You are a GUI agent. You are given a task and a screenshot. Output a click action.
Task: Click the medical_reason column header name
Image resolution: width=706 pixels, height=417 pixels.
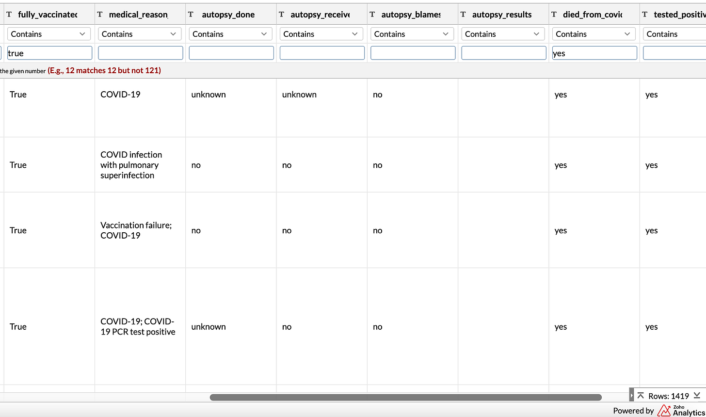[139, 15]
